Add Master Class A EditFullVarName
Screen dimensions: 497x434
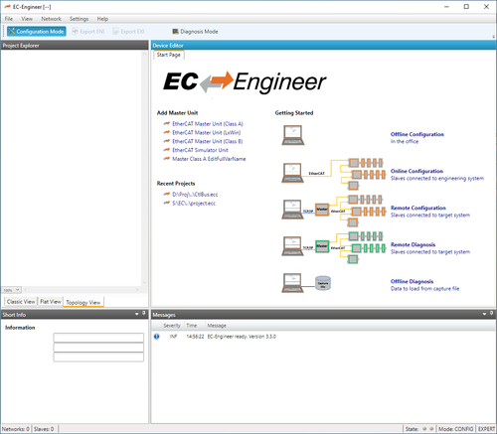(x=209, y=159)
